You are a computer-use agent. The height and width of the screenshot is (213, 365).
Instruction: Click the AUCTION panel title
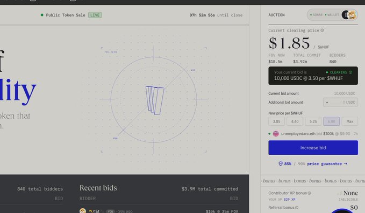(x=276, y=15)
